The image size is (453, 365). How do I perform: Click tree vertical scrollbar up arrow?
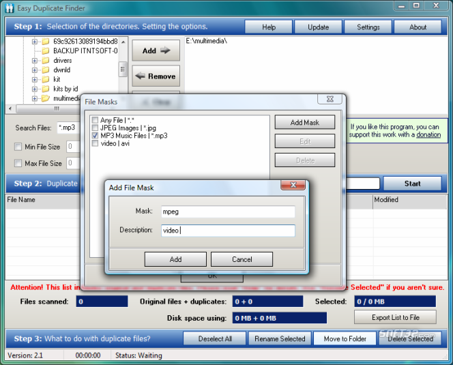[123, 42]
